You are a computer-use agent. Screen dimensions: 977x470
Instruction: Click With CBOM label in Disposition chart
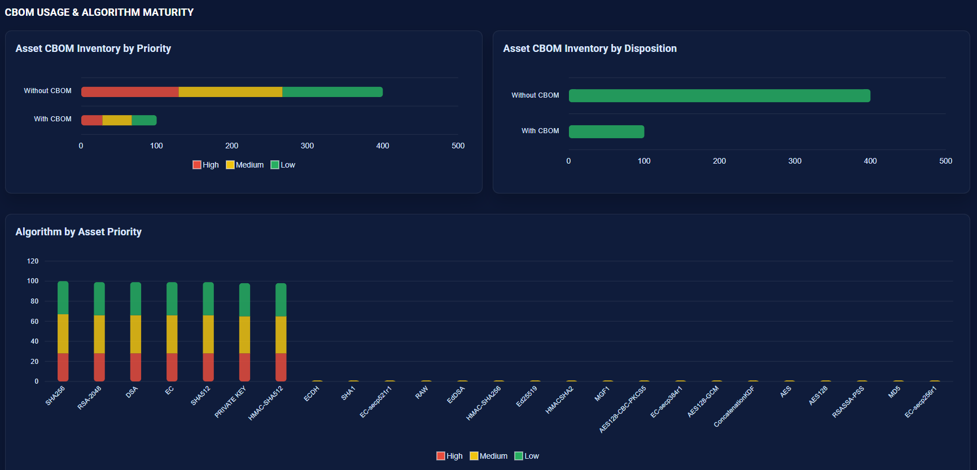click(540, 131)
